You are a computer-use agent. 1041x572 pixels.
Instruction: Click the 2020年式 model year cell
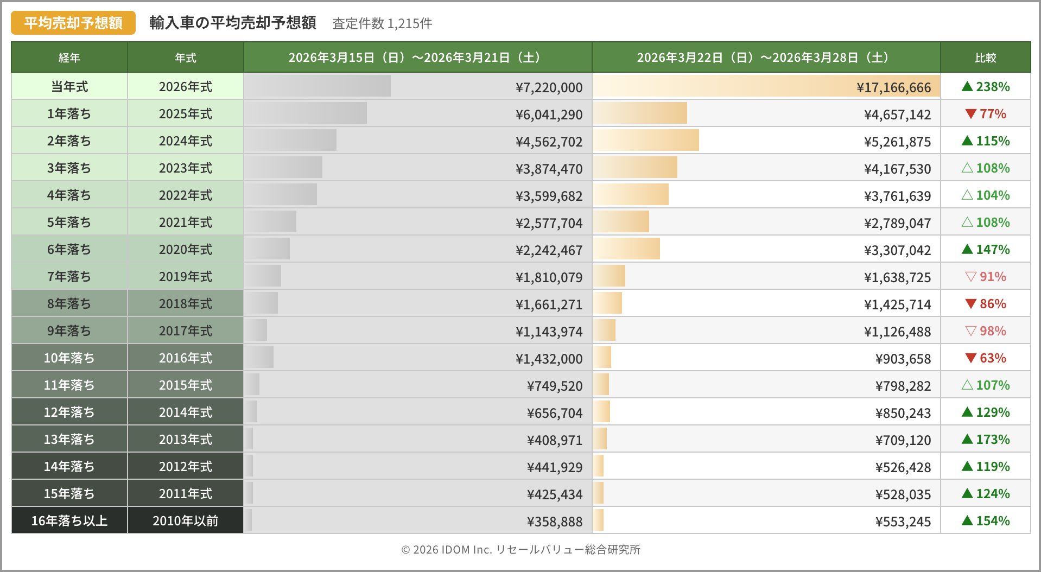point(185,250)
